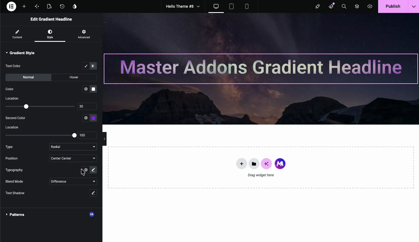The width and height of the screenshot is (419, 242).
Task: Click Typography global fonts globe icon
Action: click(x=86, y=170)
